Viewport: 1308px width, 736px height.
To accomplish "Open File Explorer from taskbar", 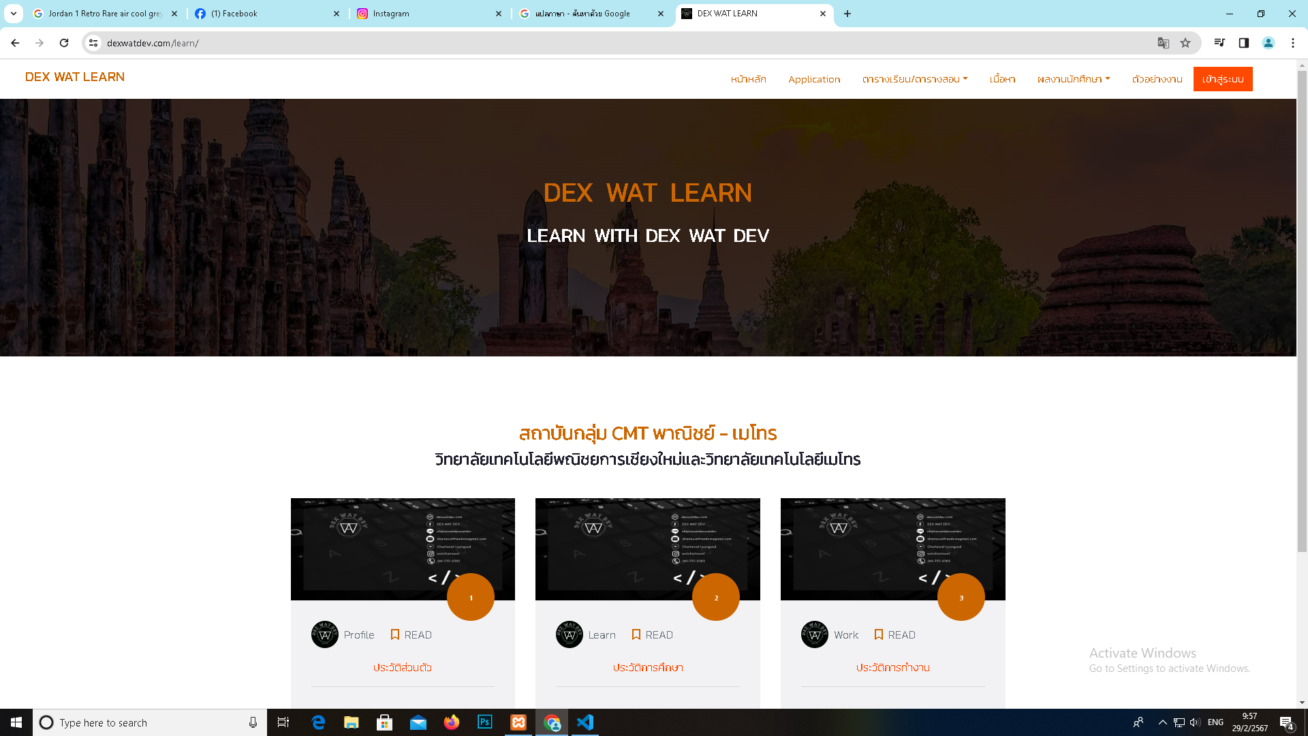I will (x=352, y=722).
